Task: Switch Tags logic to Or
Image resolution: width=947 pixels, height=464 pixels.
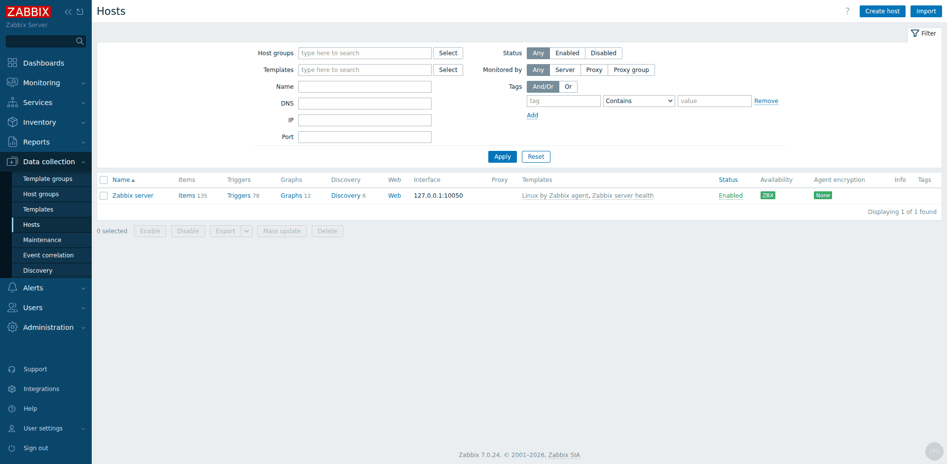Action: [x=568, y=86]
